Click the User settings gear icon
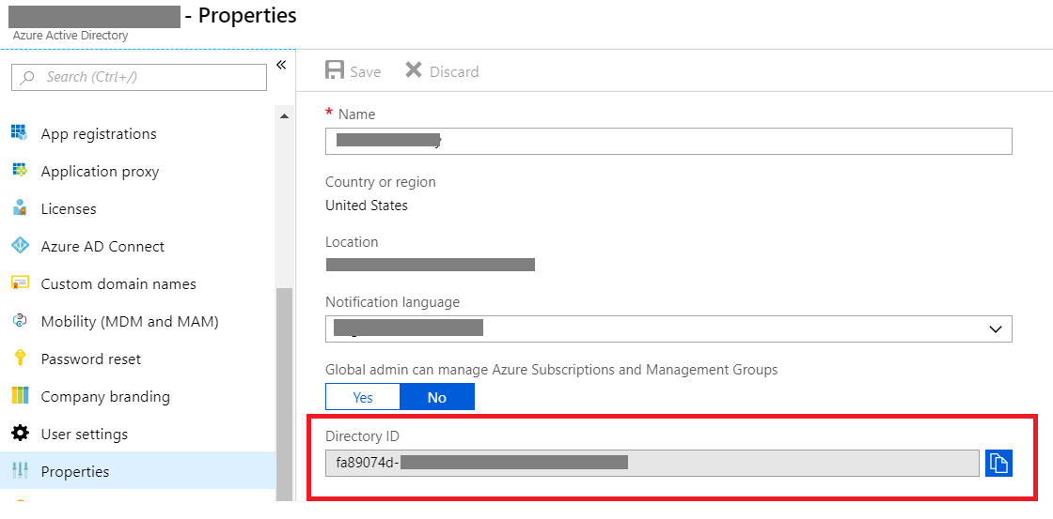1053x519 pixels. point(20,434)
